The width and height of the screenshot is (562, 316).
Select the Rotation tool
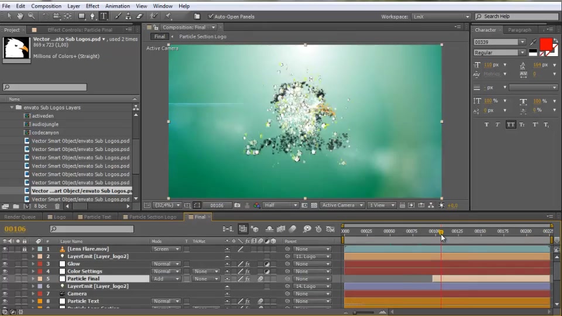(46, 16)
